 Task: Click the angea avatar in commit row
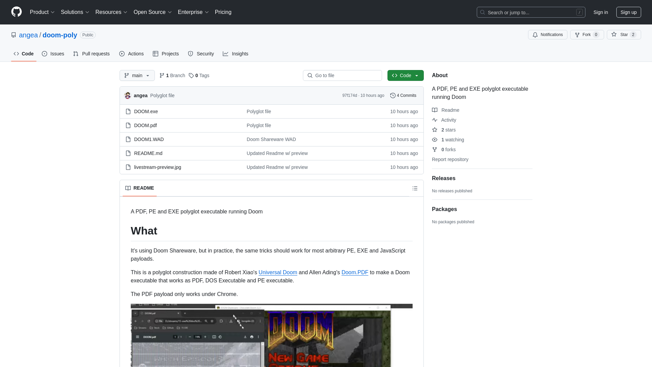tap(128, 95)
